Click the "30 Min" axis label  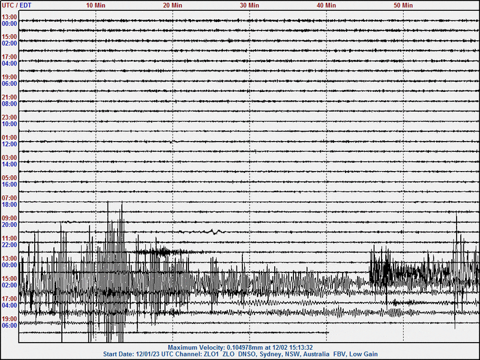click(x=249, y=5)
